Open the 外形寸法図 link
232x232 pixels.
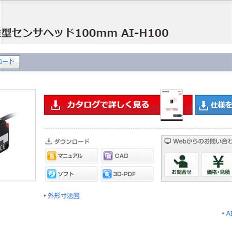pos(64,196)
